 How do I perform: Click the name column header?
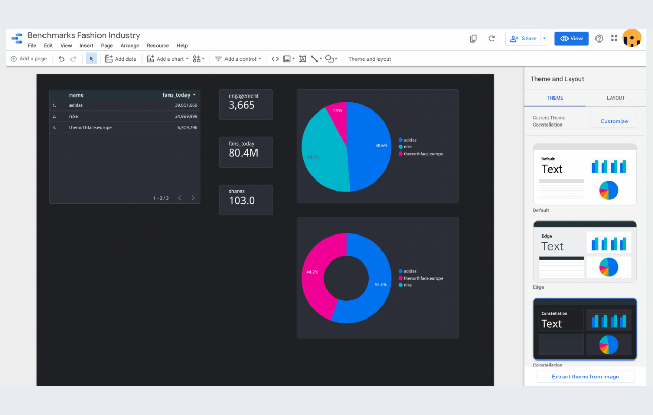tap(76, 95)
